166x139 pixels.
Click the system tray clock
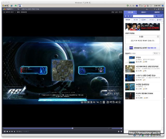coord(157,6)
